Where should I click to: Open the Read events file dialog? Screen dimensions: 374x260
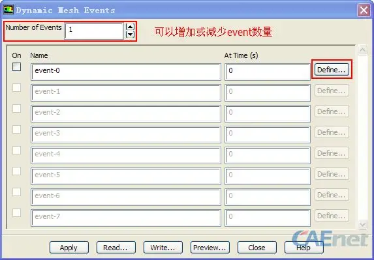pos(116,248)
